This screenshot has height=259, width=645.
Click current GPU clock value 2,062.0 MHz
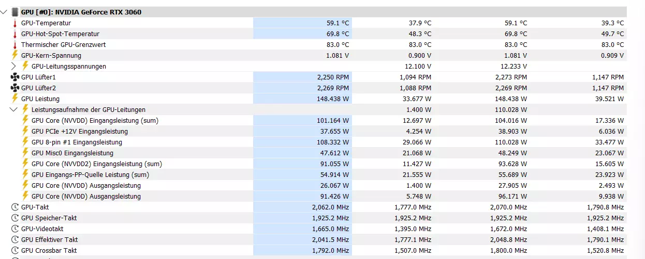(x=330, y=207)
